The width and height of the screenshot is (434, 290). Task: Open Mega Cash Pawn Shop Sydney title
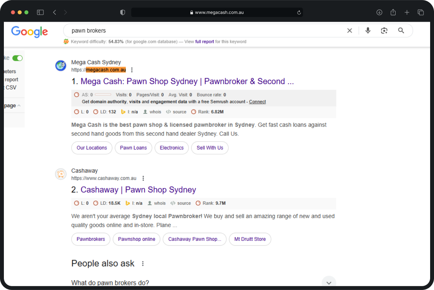[187, 81]
